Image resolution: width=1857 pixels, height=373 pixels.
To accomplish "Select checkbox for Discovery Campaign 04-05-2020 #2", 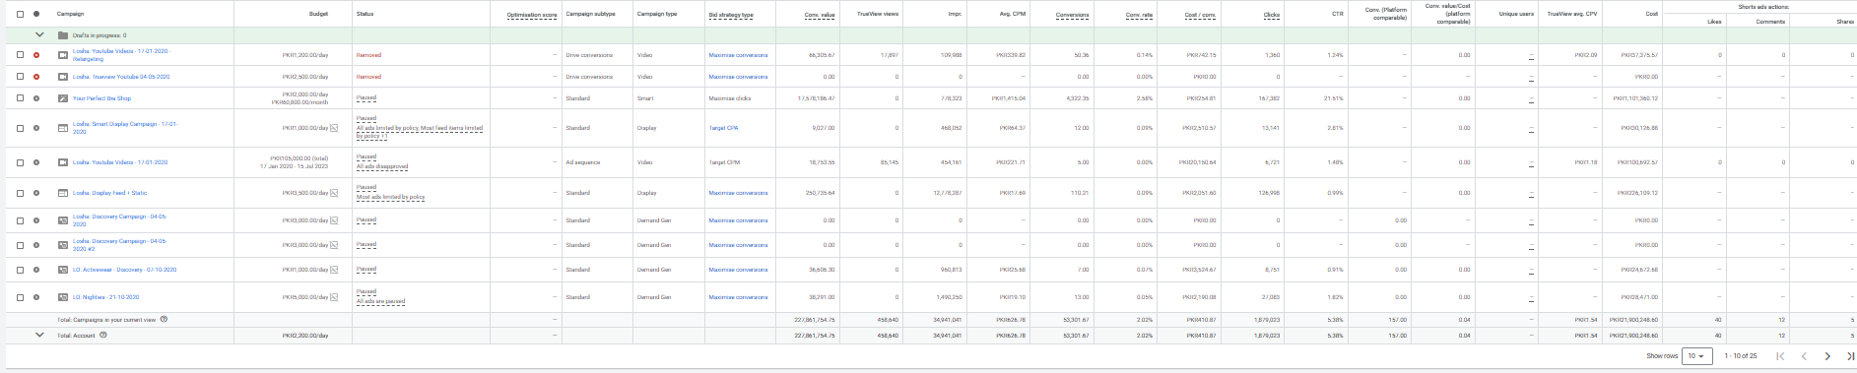I will tap(20, 245).
